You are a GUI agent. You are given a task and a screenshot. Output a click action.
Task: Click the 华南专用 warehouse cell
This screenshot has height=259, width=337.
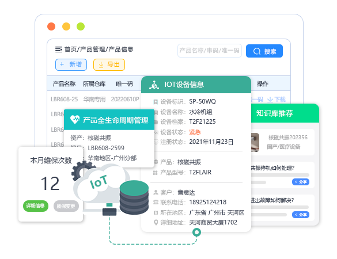pyautogui.click(x=94, y=99)
